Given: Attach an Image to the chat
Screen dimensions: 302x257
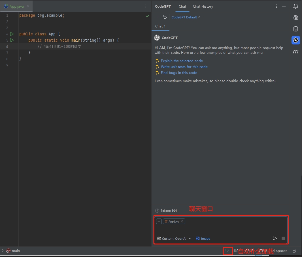Looking at the screenshot, I should point(203,239).
